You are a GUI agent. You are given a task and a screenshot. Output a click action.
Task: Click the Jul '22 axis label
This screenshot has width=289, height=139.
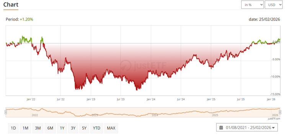point(60,99)
